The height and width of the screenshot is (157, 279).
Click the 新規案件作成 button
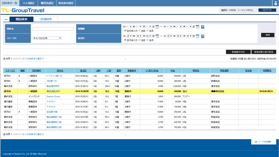click(x=238, y=52)
